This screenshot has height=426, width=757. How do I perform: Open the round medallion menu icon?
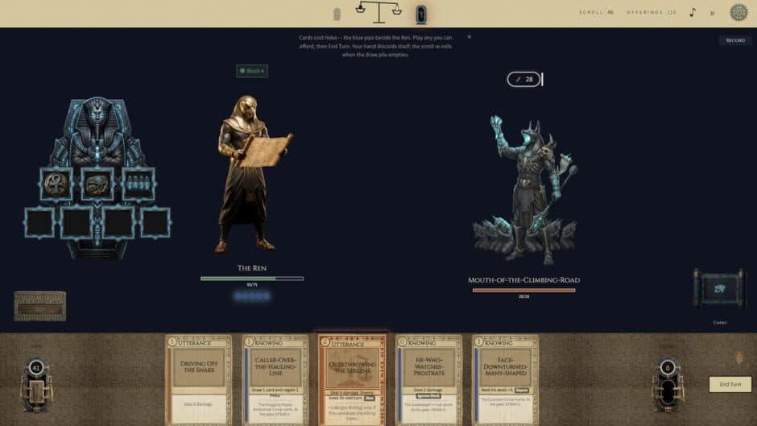pyautogui.click(x=738, y=13)
